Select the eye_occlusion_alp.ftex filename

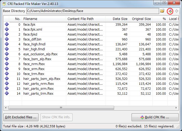pyautogui.click(x=40, y=54)
